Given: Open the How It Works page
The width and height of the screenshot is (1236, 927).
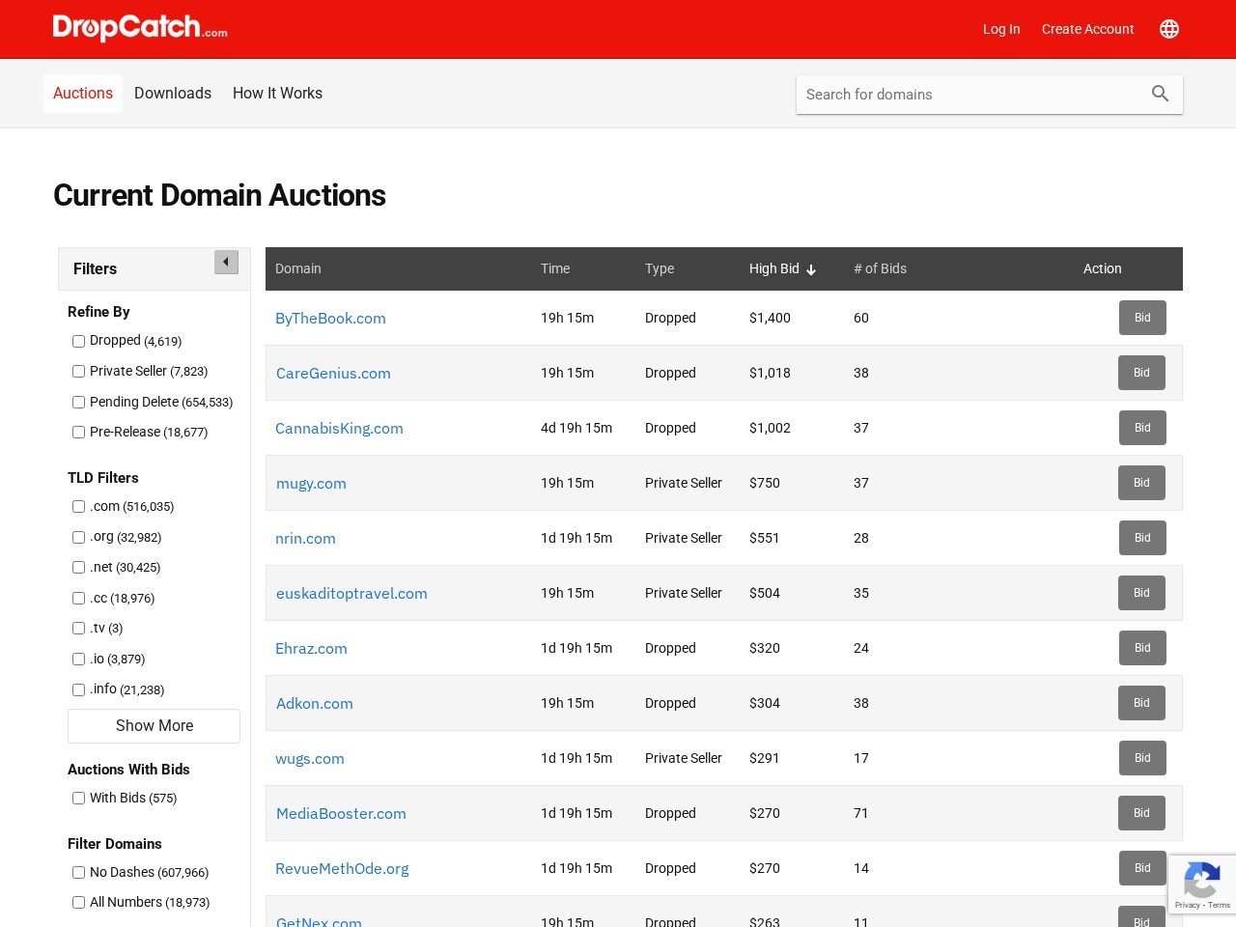Looking at the screenshot, I should pos(277,93).
